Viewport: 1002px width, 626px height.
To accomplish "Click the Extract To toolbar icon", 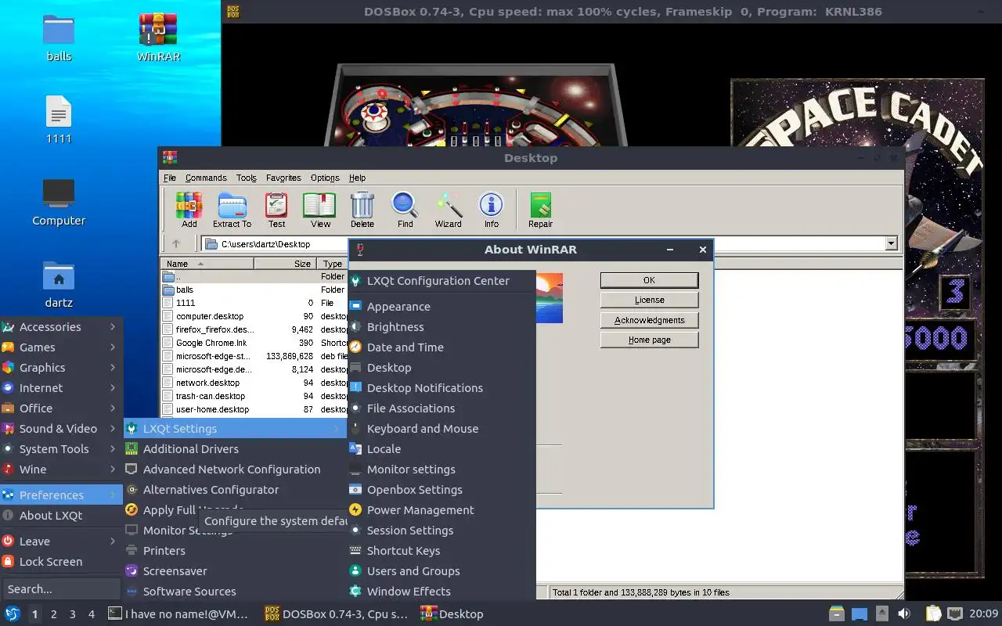I will (x=232, y=210).
